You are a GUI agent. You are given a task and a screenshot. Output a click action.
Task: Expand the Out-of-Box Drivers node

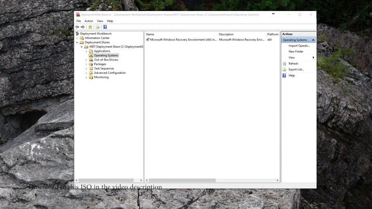point(87,60)
